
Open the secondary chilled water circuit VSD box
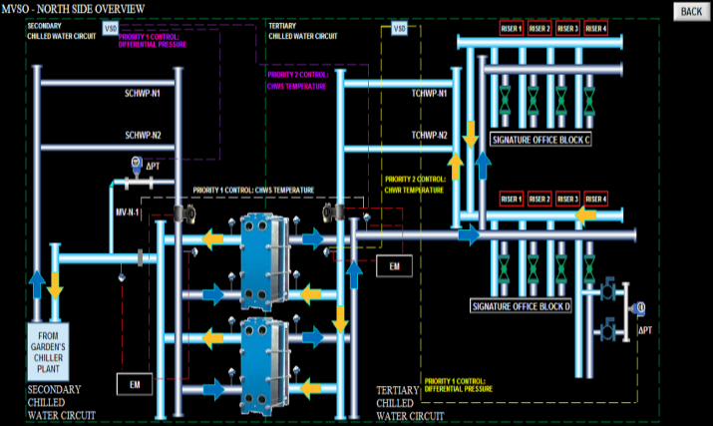point(111,29)
